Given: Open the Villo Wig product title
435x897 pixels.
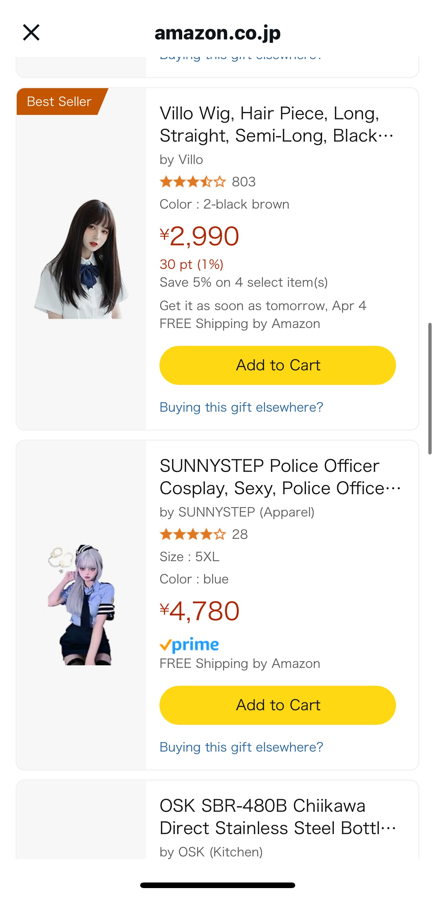Looking at the screenshot, I should 276,125.
